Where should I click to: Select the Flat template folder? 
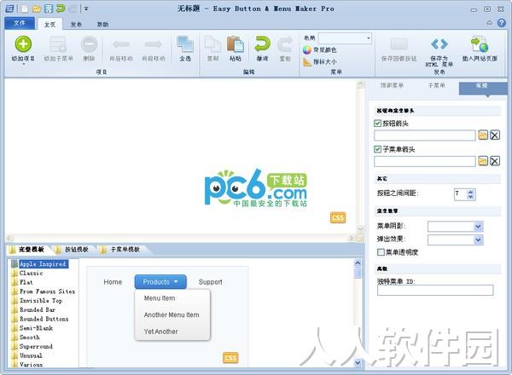[x=22, y=282]
